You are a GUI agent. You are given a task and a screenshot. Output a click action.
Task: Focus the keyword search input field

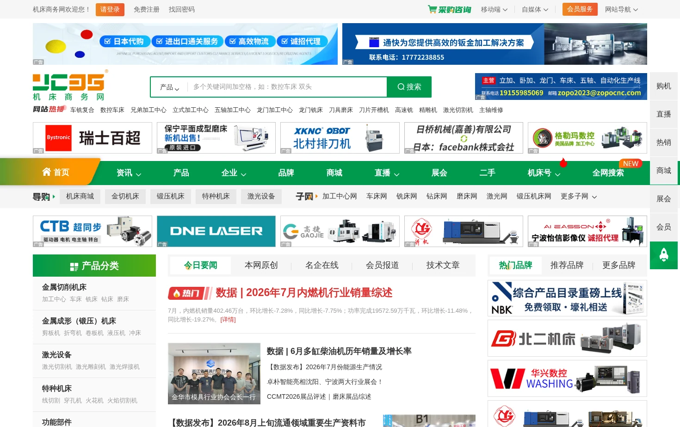pyautogui.click(x=287, y=87)
